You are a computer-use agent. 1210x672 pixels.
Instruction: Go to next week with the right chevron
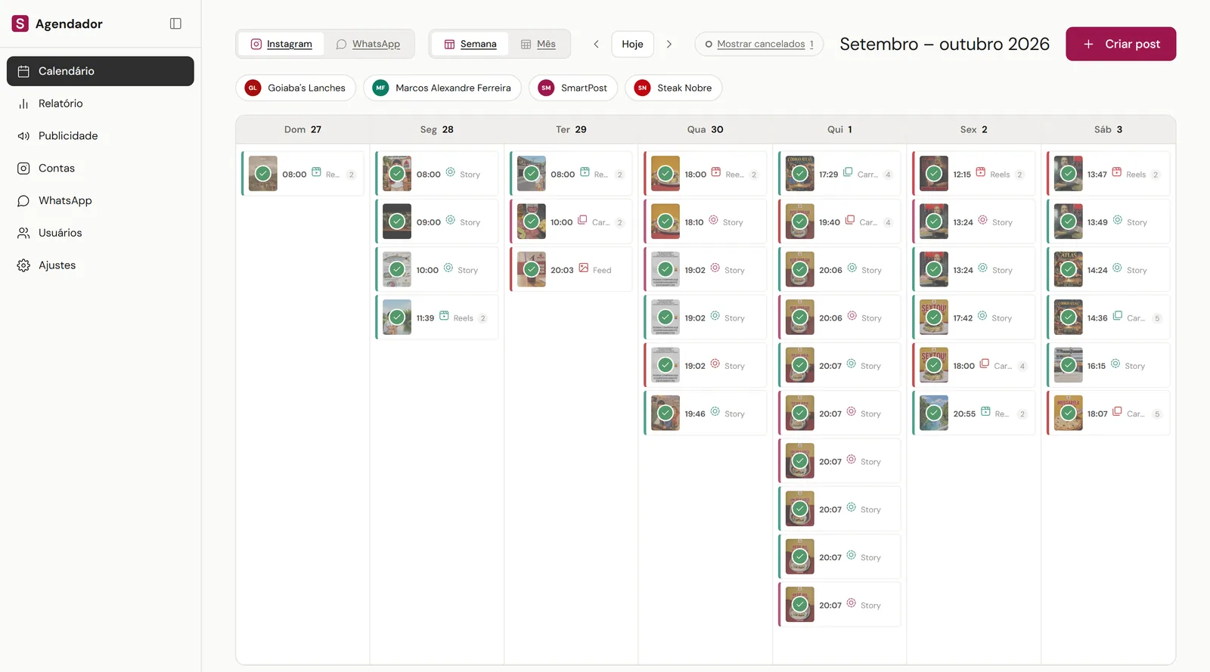point(669,44)
